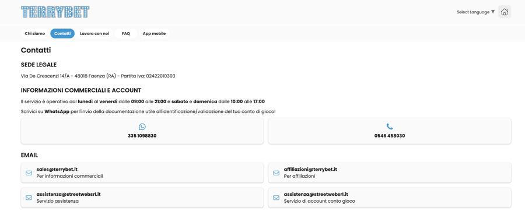
Task: Click Per affiliazioni text
Action: pos(299,176)
